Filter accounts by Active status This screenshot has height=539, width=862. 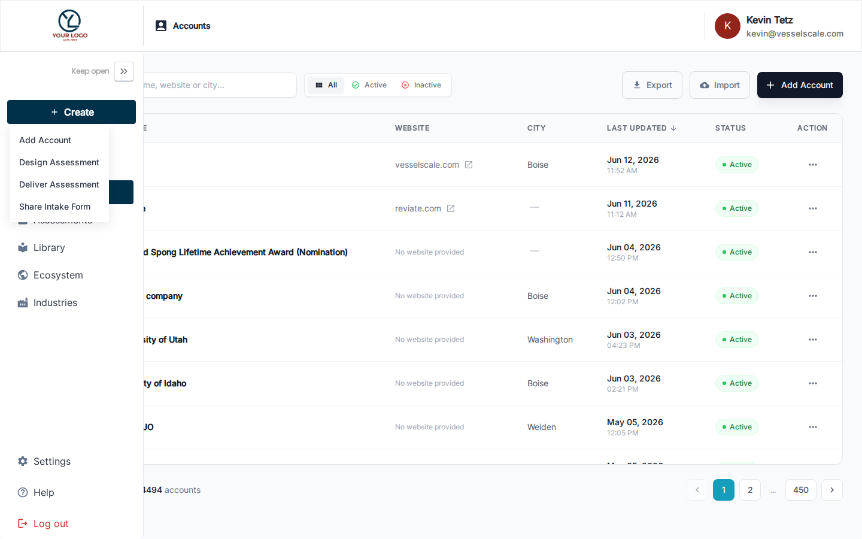click(x=369, y=85)
